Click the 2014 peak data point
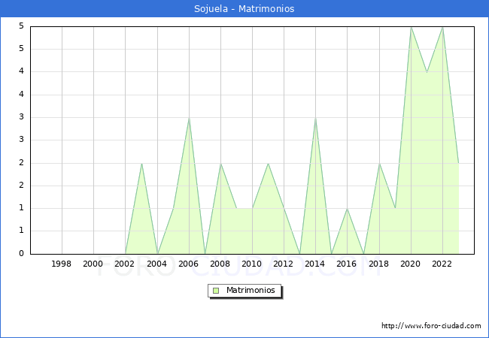 [x=315, y=117]
